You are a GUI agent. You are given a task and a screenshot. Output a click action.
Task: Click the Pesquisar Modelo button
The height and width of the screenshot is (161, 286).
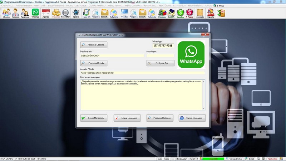(x=94, y=63)
